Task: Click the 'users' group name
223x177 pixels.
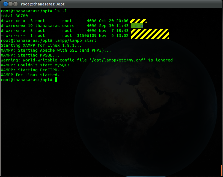Action: [68, 26]
